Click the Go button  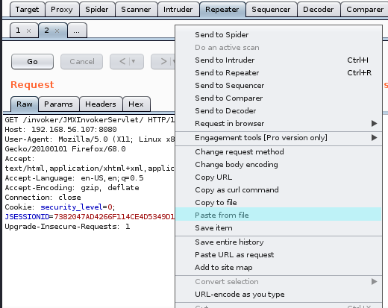pyautogui.click(x=32, y=61)
